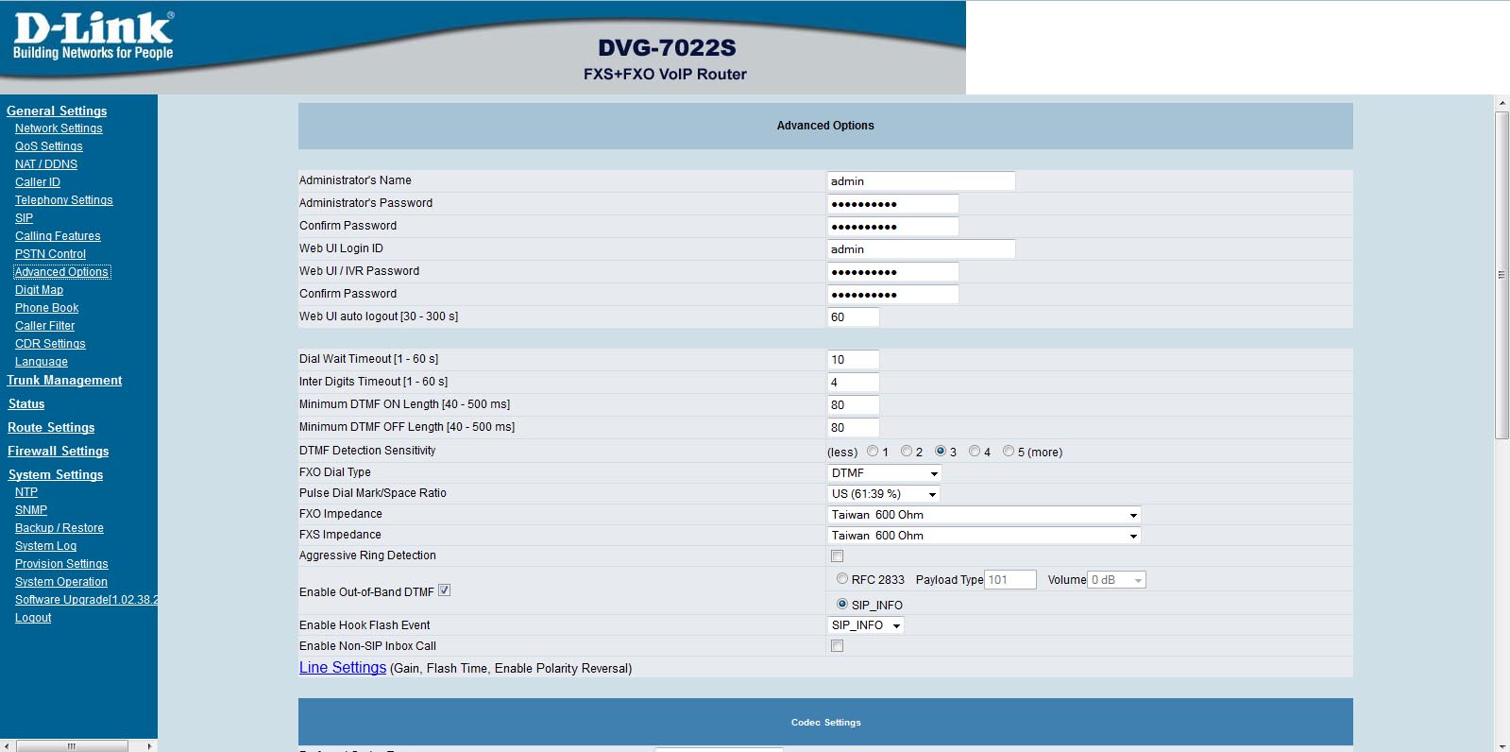Image resolution: width=1510 pixels, height=752 pixels.
Task: Click the page scroll down arrow
Action: pyautogui.click(x=1502, y=745)
